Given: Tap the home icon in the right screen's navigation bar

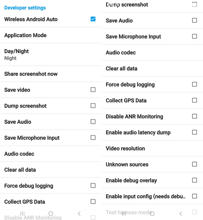Looking at the screenshot, I should (152, 214).
